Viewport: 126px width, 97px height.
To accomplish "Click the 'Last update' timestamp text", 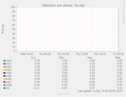I will (100, 91).
